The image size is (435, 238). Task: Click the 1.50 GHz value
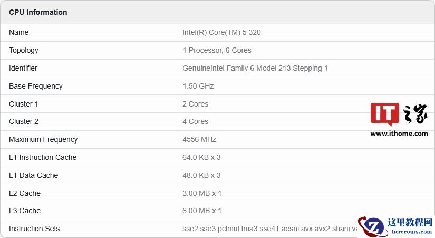[x=198, y=86]
